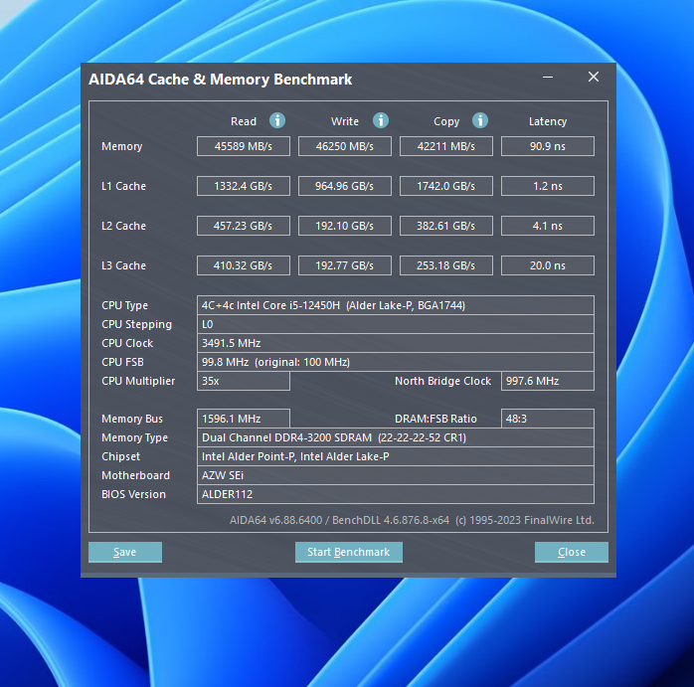Select L3 Cache Read 410.32 GB/s

click(244, 265)
